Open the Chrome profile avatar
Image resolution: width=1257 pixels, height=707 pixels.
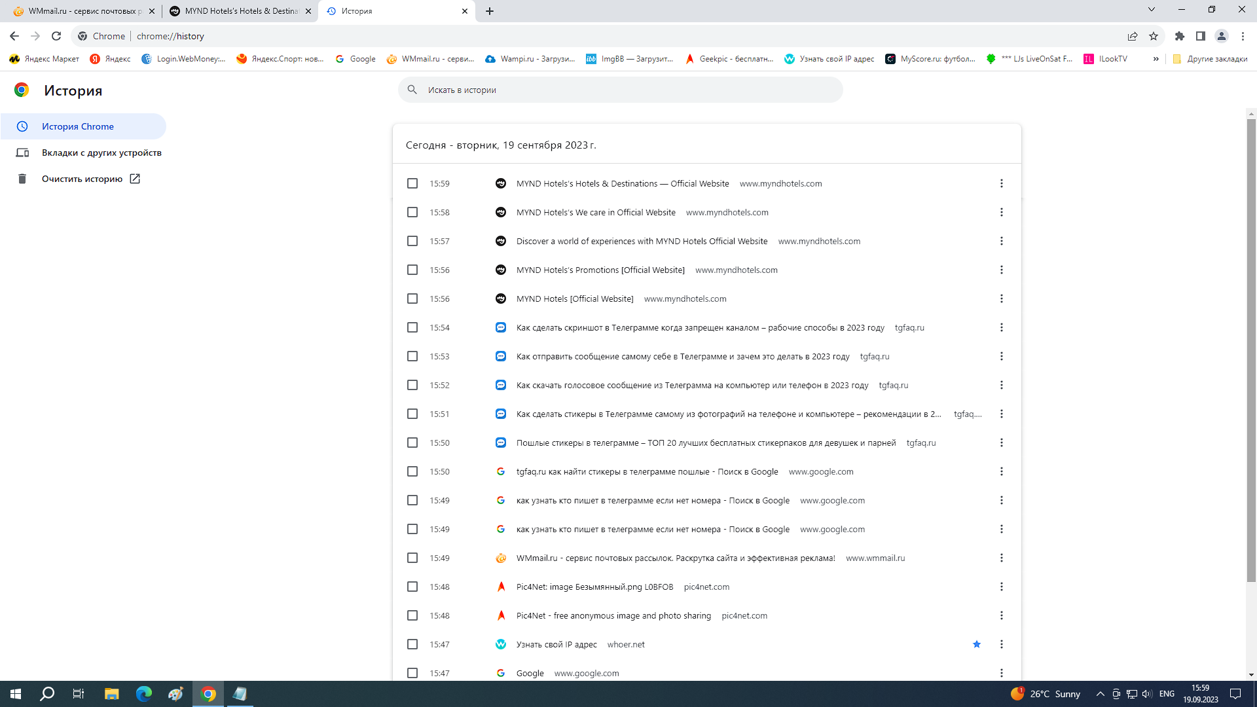(x=1222, y=36)
